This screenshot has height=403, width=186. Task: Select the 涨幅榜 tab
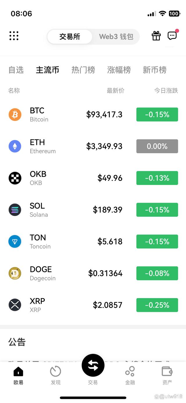(119, 70)
